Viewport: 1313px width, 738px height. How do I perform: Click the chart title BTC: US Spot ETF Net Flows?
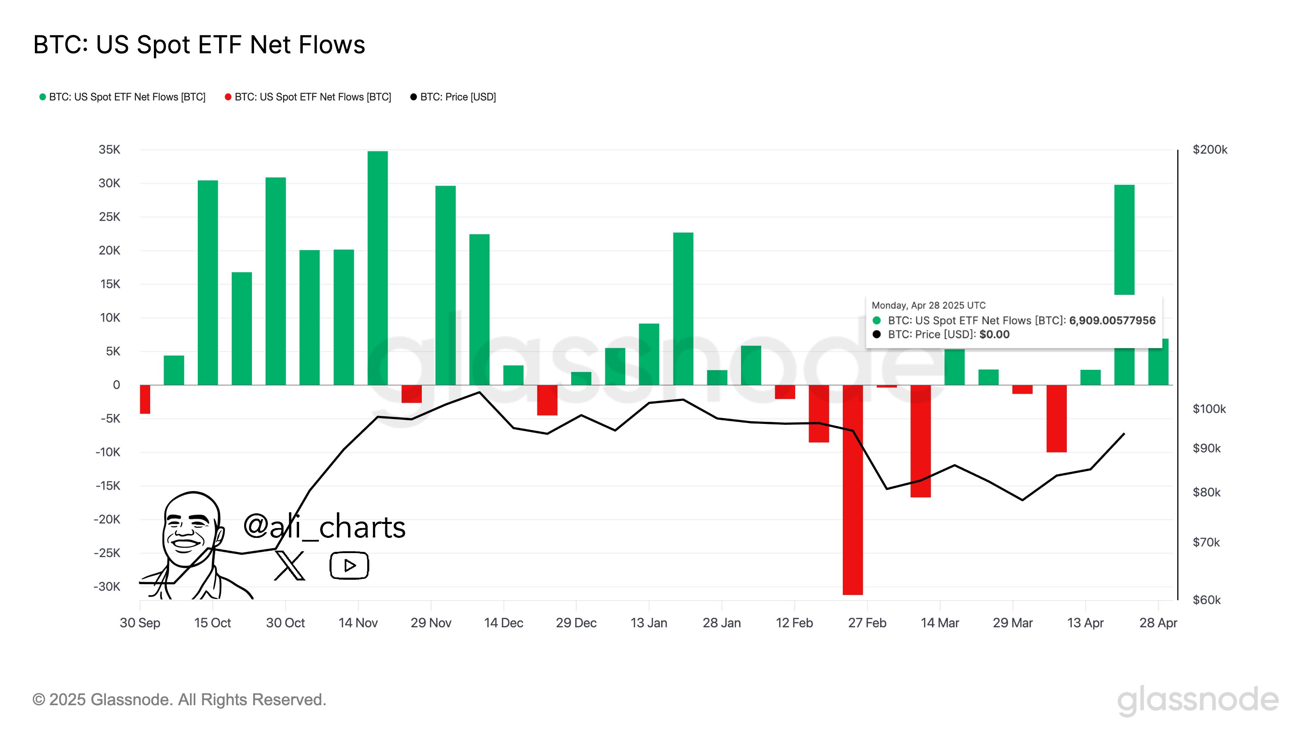click(x=199, y=45)
